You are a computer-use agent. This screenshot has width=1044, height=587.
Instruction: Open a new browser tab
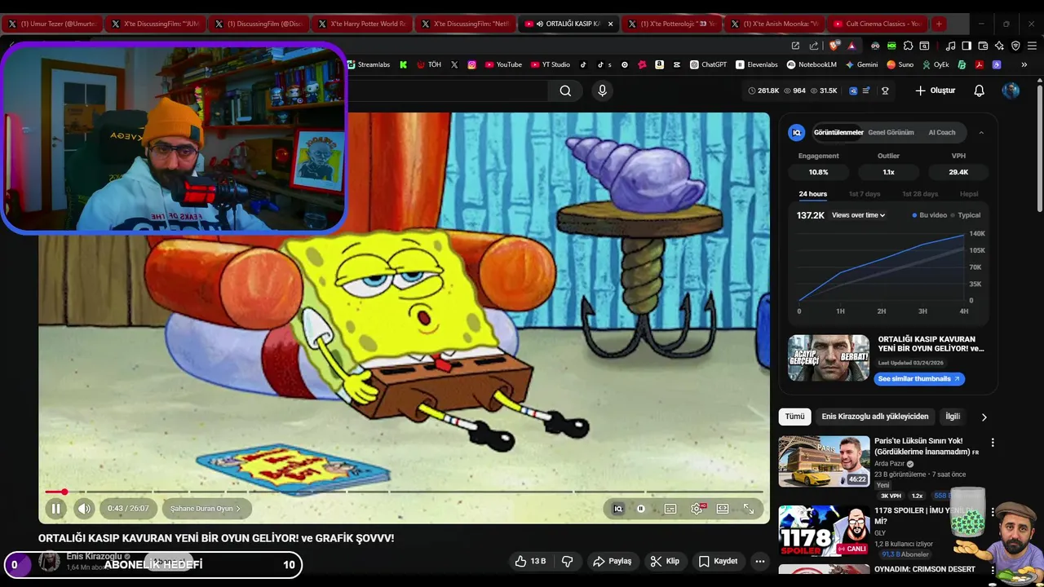[939, 24]
